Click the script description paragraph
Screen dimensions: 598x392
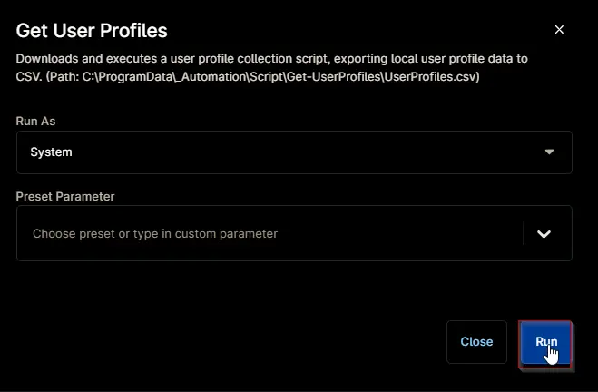point(271,67)
